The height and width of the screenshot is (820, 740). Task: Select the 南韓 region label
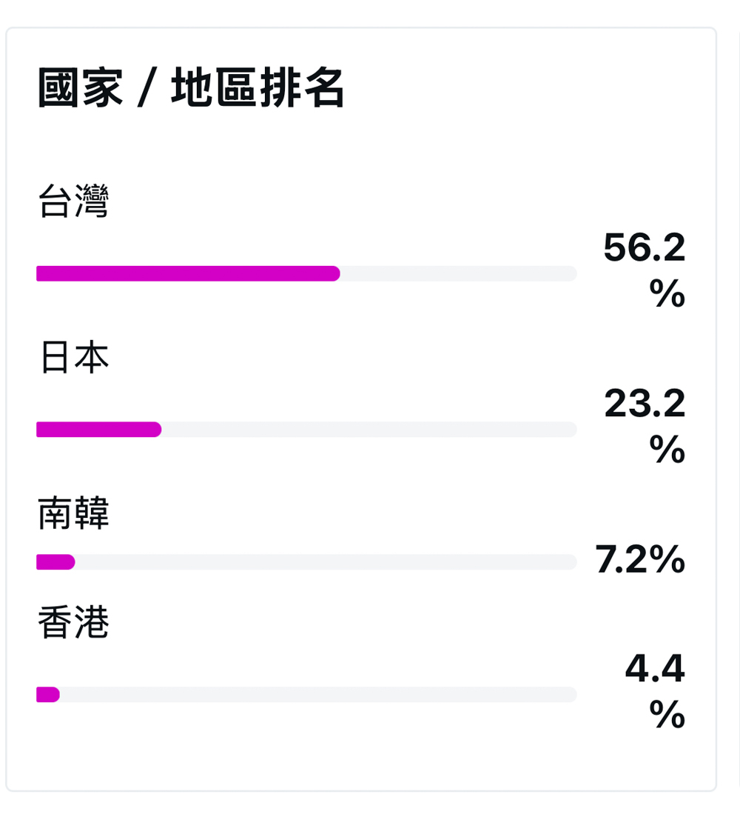[x=74, y=513]
